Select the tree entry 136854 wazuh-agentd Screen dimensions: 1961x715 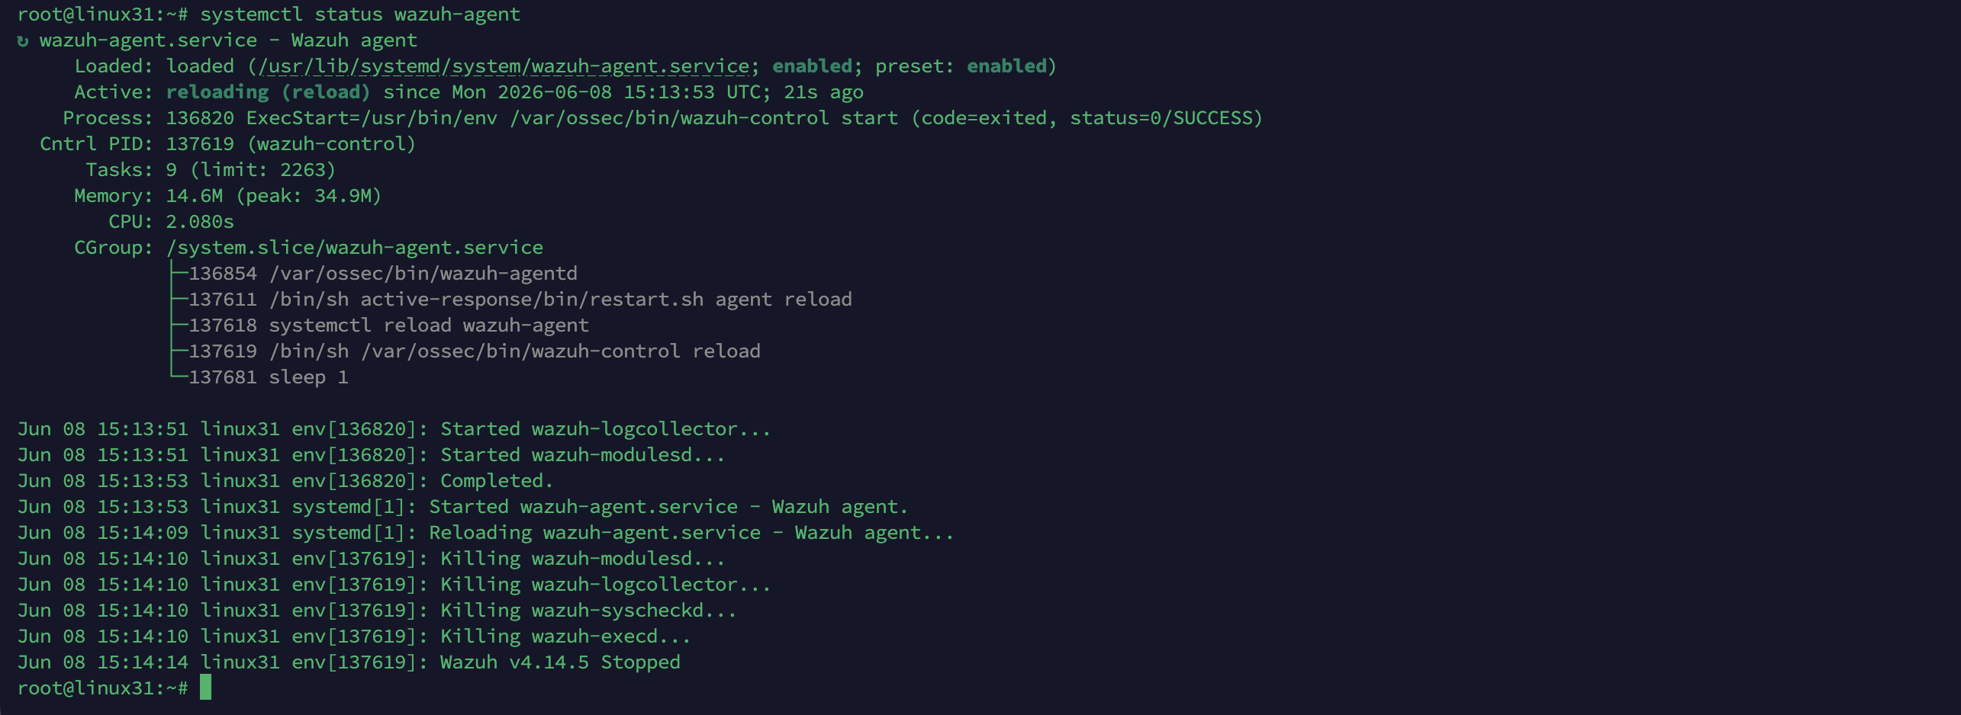pos(383,274)
